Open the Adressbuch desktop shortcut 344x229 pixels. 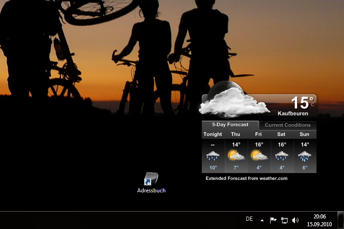[x=151, y=179]
